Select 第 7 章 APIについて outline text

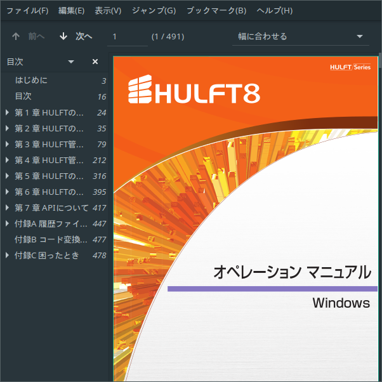tap(51, 207)
